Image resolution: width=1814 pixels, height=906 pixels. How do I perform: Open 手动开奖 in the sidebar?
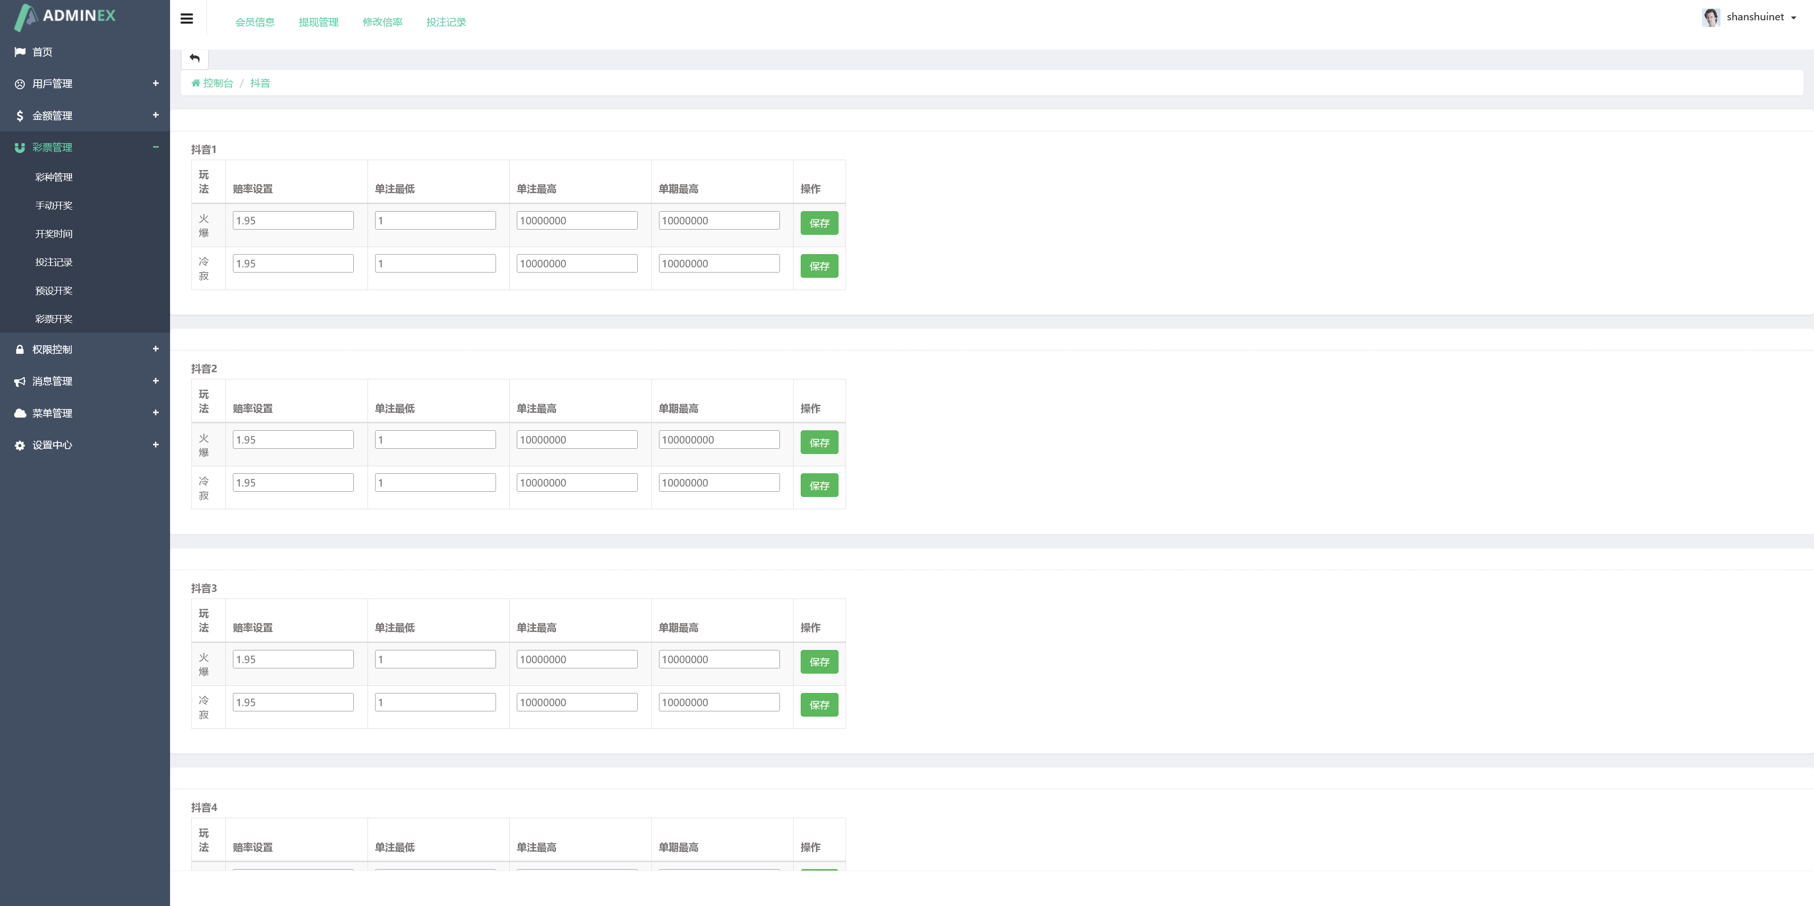coord(54,205)
